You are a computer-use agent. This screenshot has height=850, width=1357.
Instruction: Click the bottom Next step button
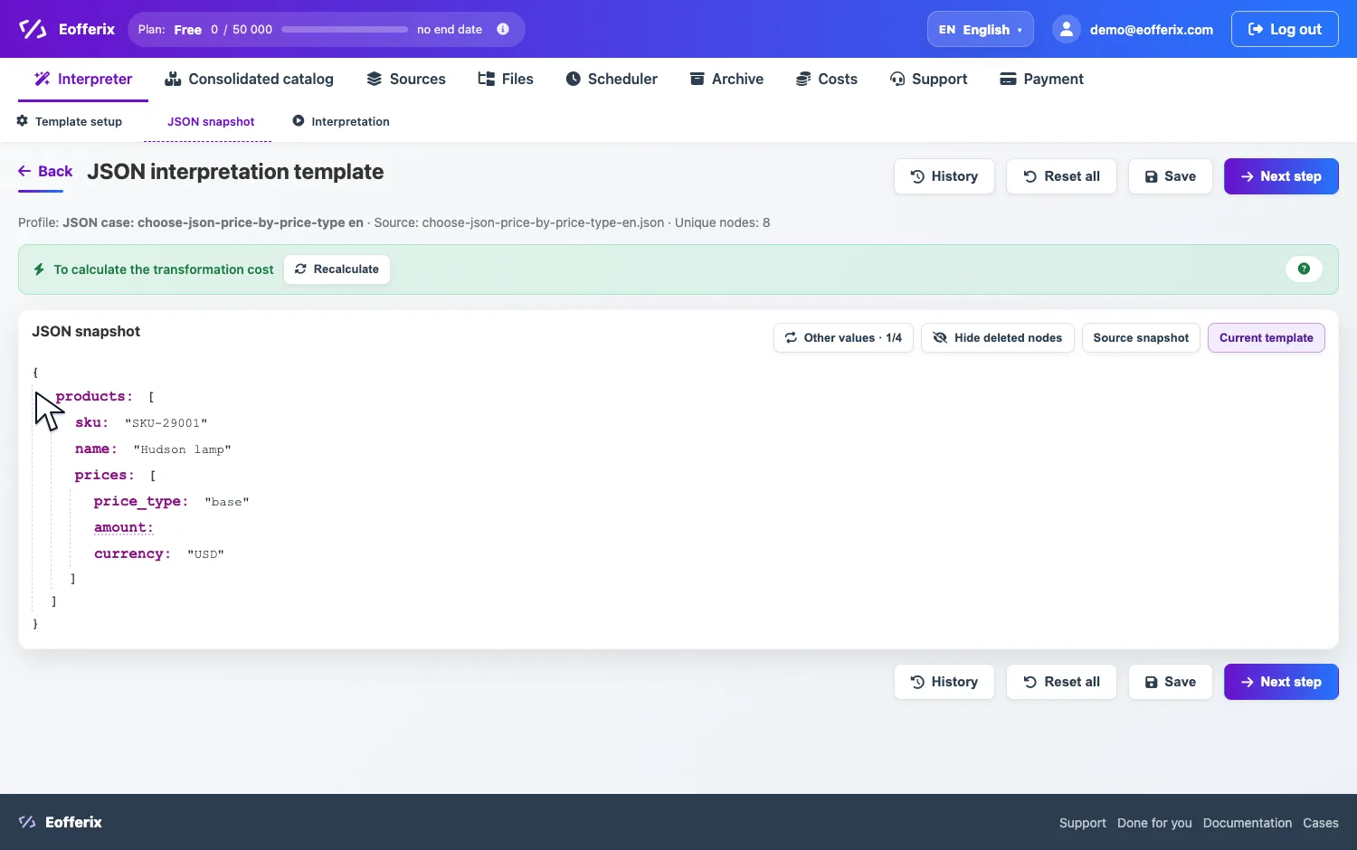[1281, 682]
